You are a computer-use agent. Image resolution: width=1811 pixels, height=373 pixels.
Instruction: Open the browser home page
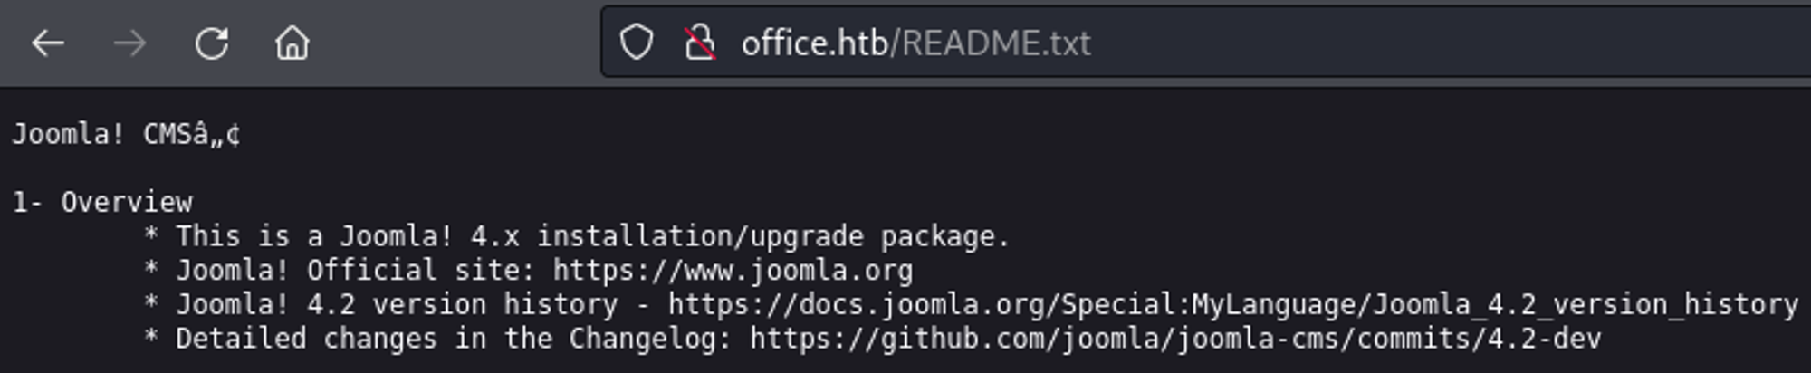[292, 43]
